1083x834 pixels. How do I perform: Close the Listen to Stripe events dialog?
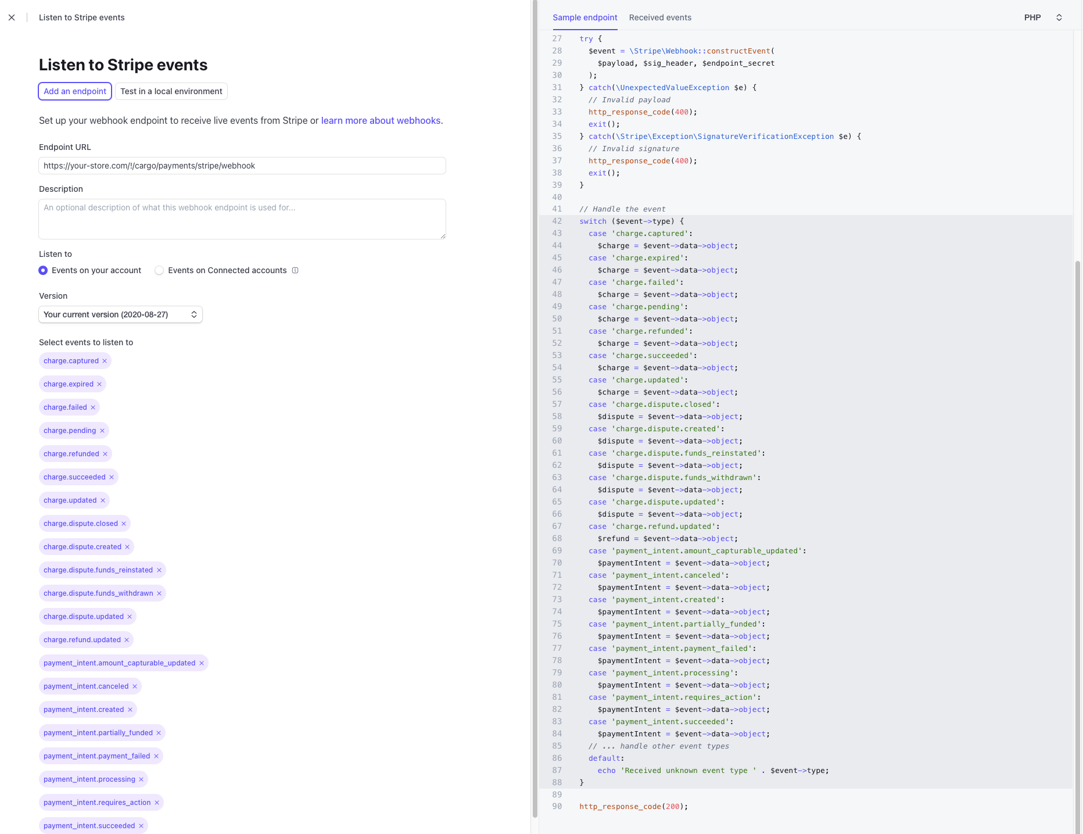point(12,17)
